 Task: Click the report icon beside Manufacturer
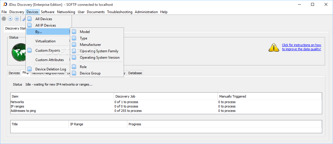(74, 44)
